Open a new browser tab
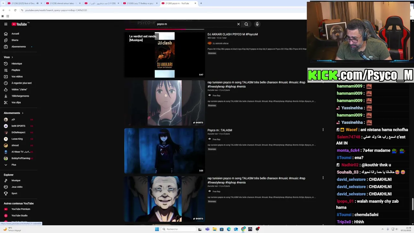Viewport: 414px width, 233px height. [201, 3]
